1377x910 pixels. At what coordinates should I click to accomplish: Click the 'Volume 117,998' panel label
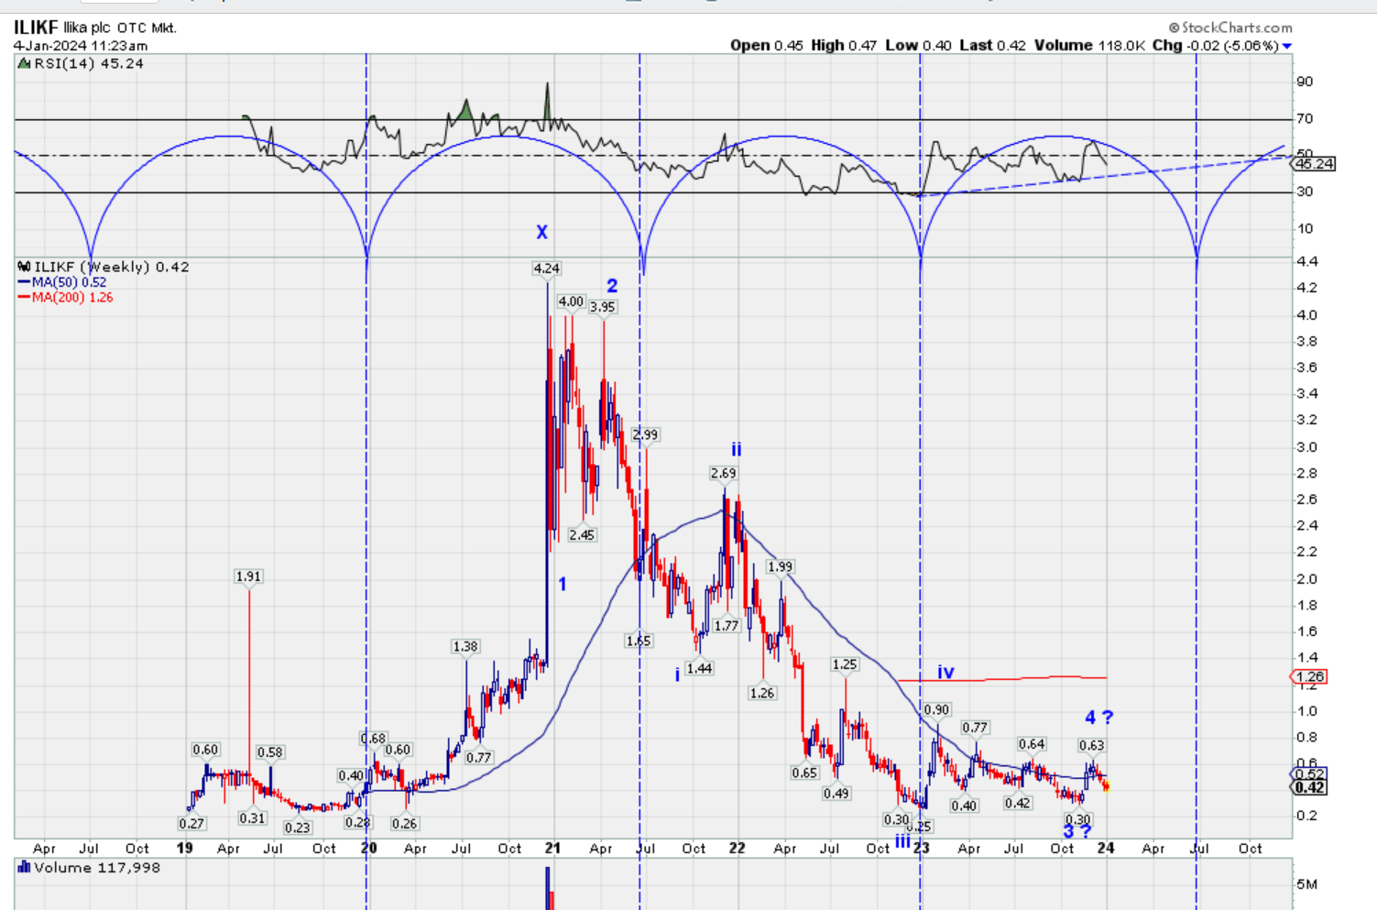click(x=97, y=867)
